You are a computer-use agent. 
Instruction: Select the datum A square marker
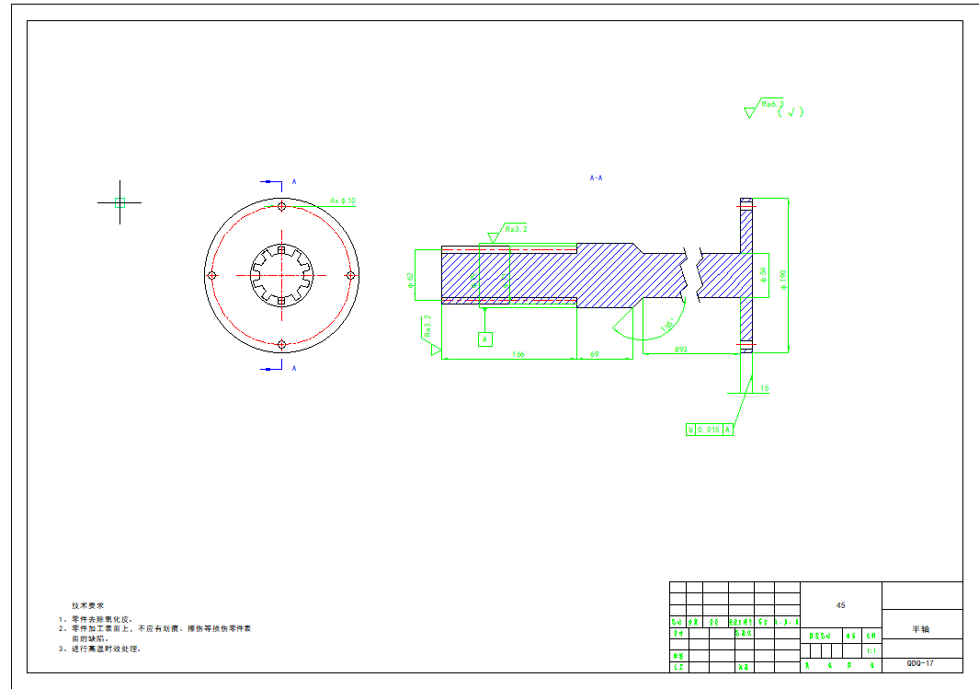(x=484, y=339)
